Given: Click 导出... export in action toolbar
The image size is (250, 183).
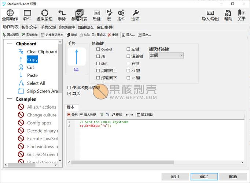Looking at the screenshot, I should (144, 35).
